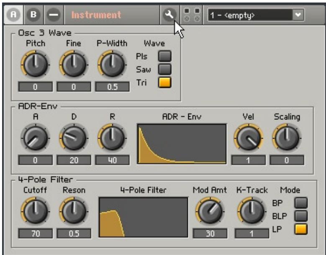Image resolution: width=326 pixels, height=255 pixels.
Task: Open the snapshot dropdown arrow
Action: 298,15
